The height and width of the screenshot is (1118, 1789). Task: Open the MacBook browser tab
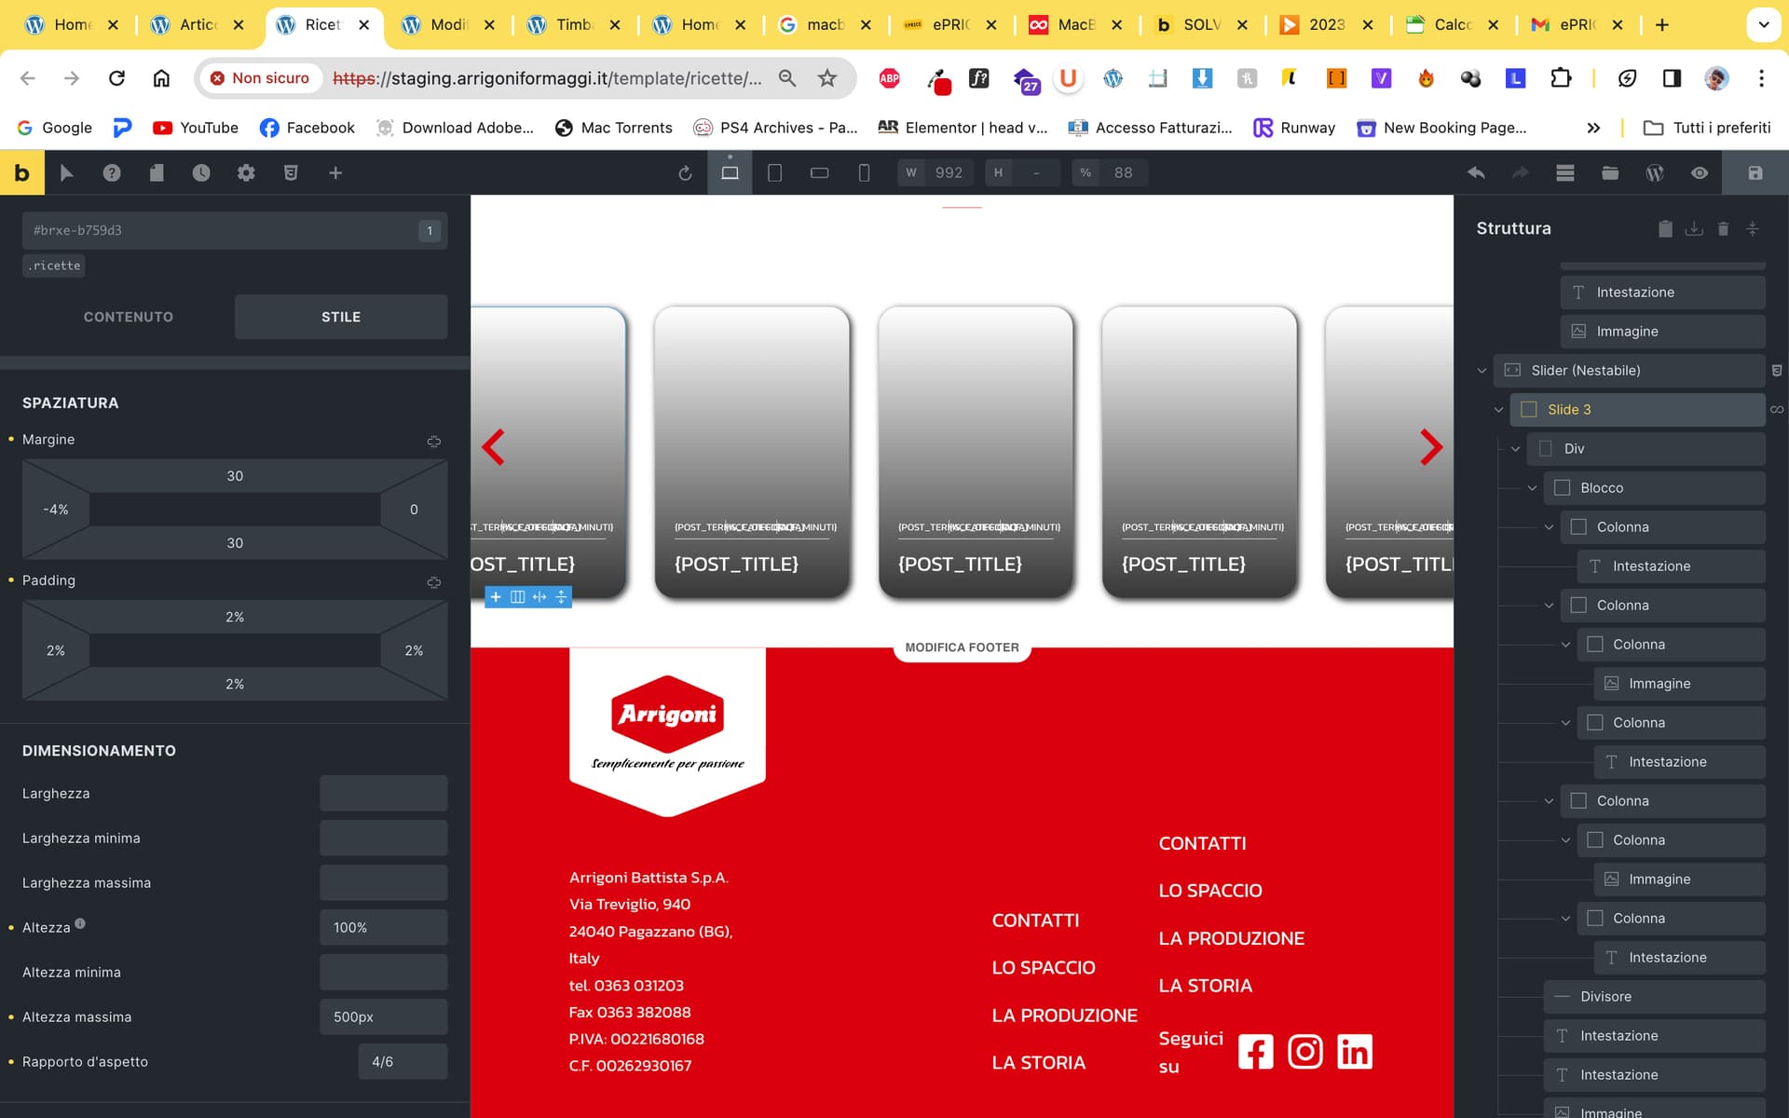(1076, 25)
